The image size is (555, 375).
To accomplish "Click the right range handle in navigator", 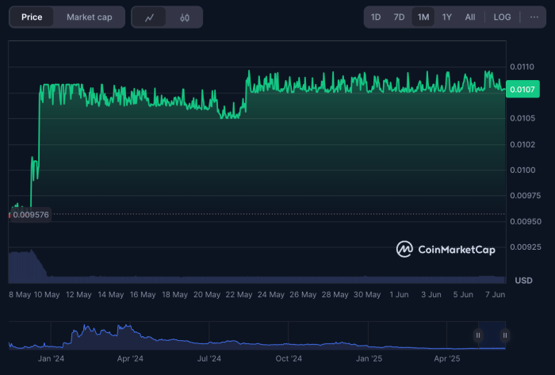I will (505, 335).
